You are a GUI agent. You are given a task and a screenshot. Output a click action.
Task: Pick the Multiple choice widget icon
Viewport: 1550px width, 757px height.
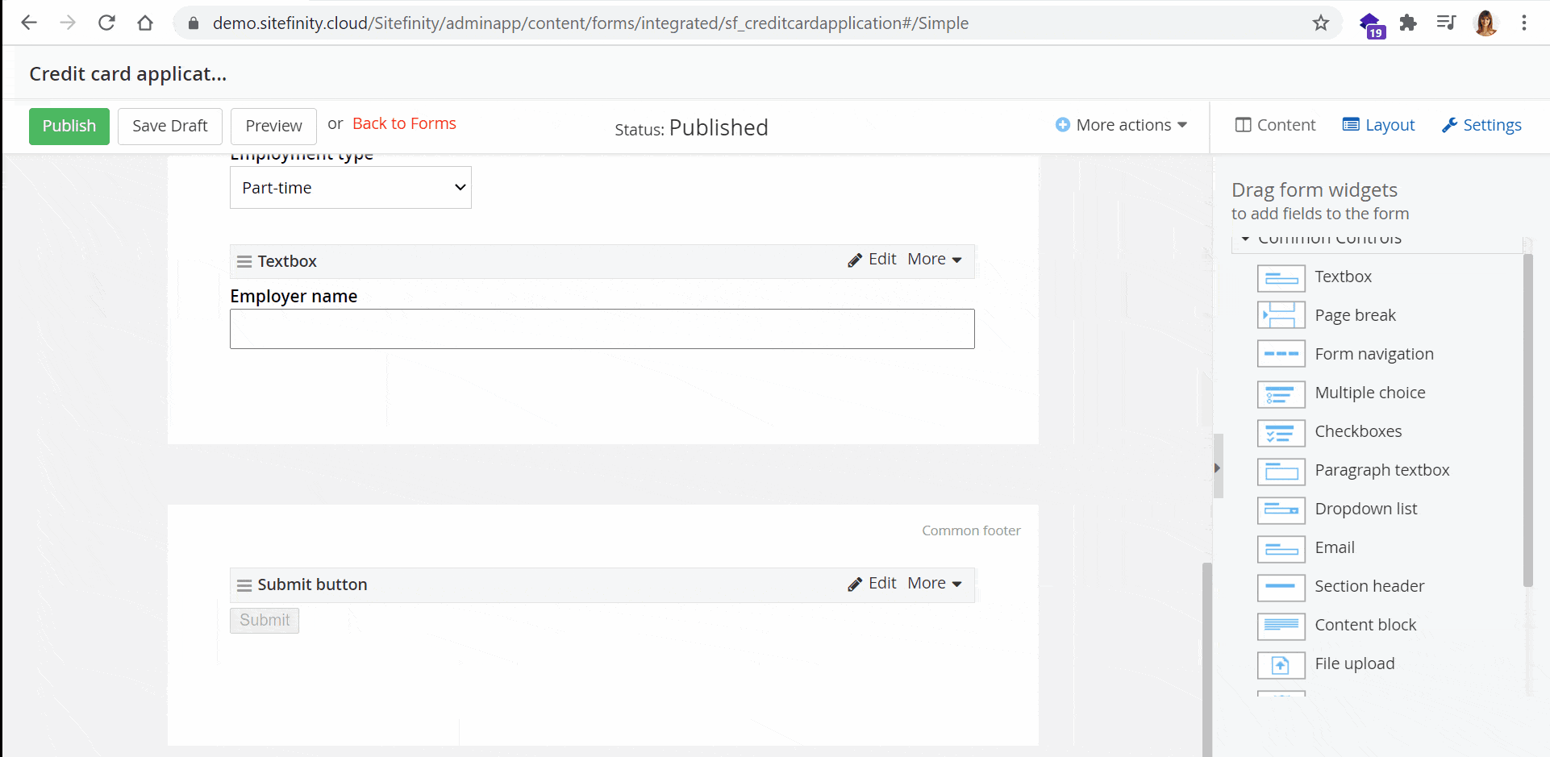[x=1281, y=393]
